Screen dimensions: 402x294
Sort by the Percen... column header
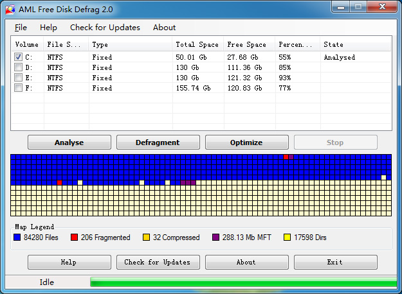pos(298,44)
